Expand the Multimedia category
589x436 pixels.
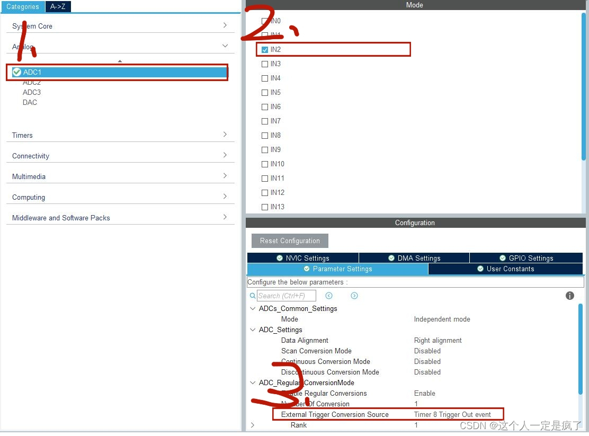coord(225,175)
